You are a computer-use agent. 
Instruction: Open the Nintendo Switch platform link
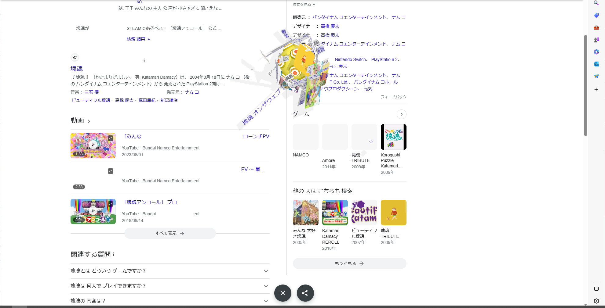tap(350, 60)
